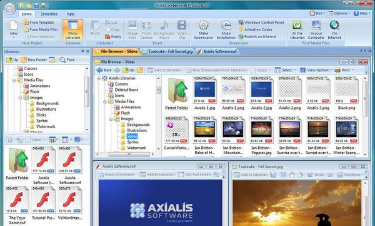375x226 pixels.
Task: Open the application orb menu
Action: pyautogui.click(x=10, y=8)
